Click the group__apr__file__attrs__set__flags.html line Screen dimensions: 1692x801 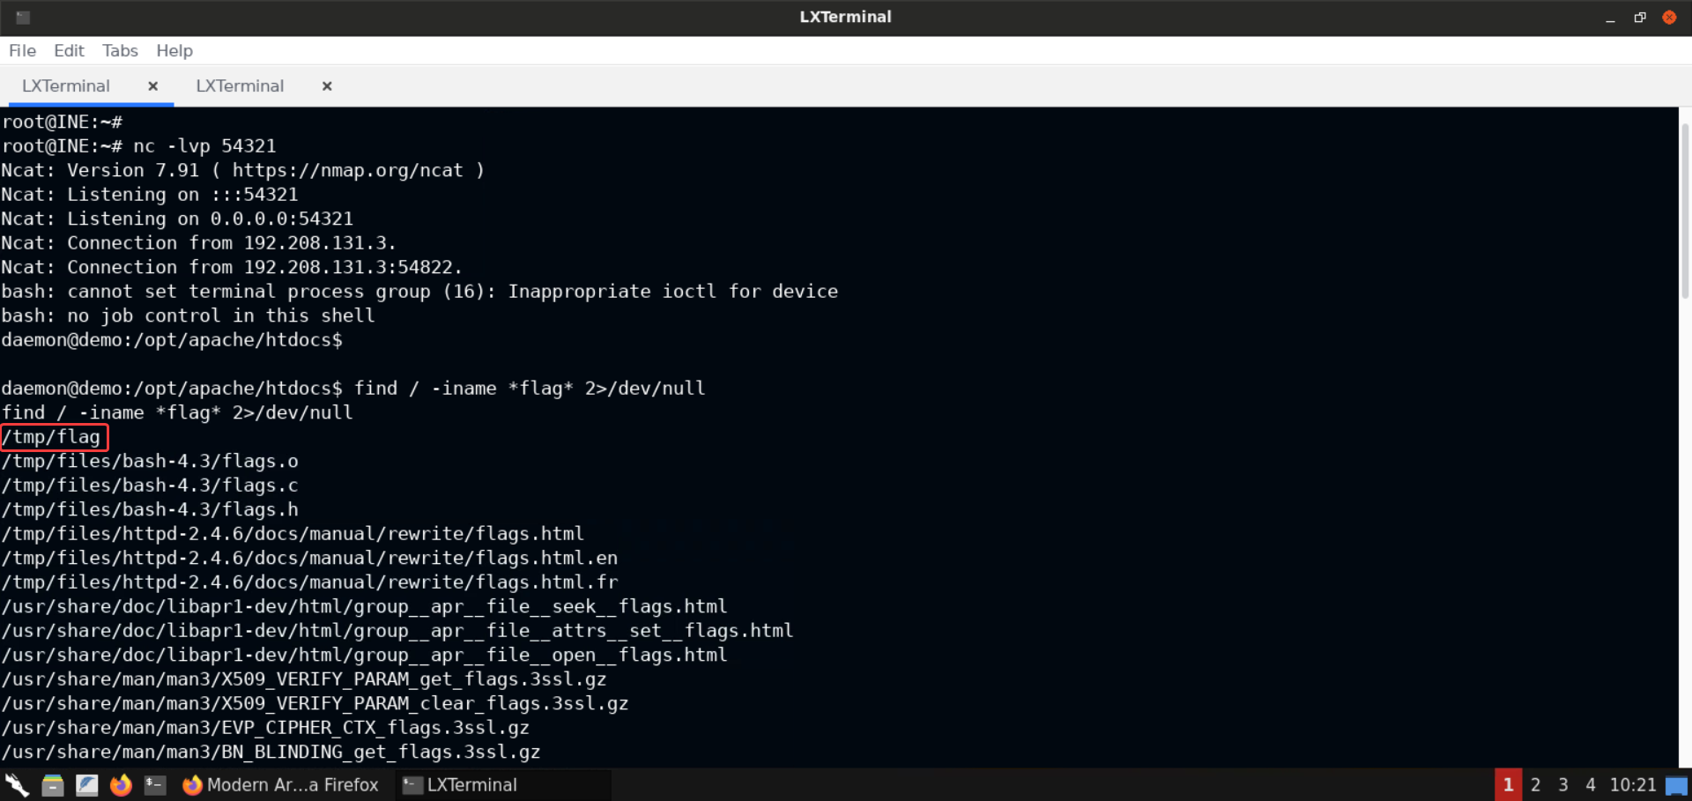(x=397, y=631)
